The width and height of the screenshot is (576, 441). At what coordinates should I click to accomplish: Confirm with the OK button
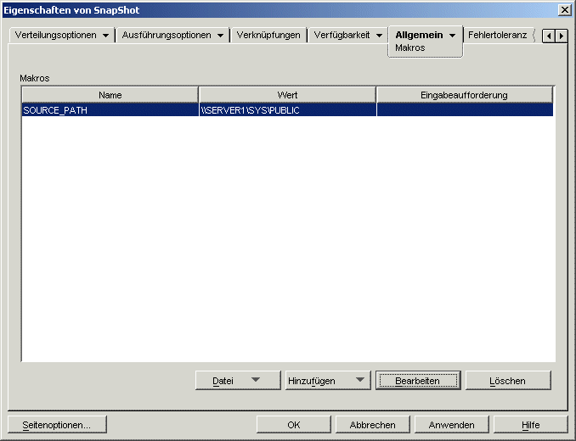pos(293,425)
